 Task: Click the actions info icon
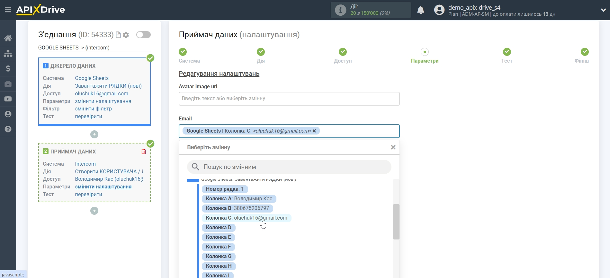coord(340,10)
